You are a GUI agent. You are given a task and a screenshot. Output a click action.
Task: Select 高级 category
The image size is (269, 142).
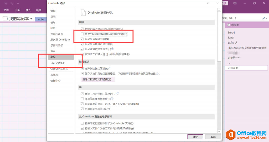[61, 57]
